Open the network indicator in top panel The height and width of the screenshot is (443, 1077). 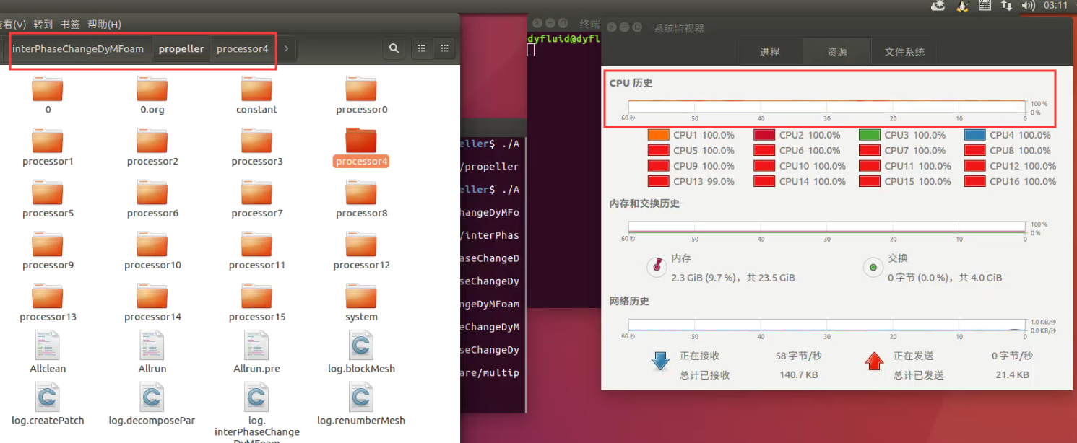(1006, 6)
